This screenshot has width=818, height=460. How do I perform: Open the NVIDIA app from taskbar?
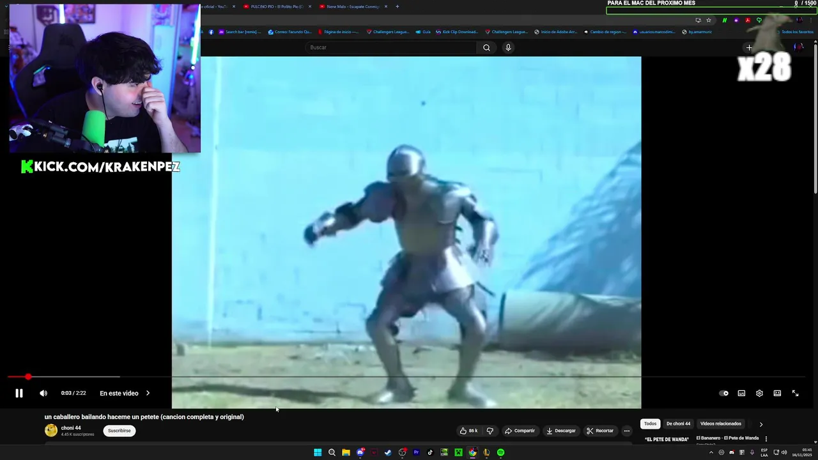click(444, 452)
